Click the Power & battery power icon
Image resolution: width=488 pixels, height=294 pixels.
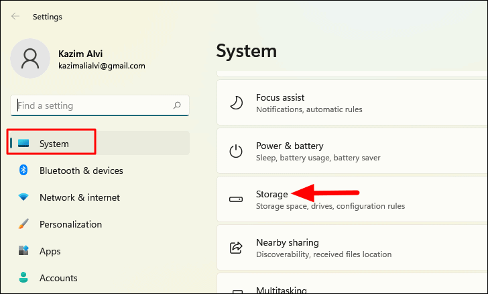pos(236,151)
